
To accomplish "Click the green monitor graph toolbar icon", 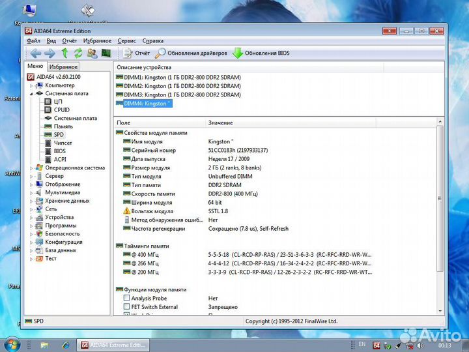I will pyautogui.click(x=106, y=53).
